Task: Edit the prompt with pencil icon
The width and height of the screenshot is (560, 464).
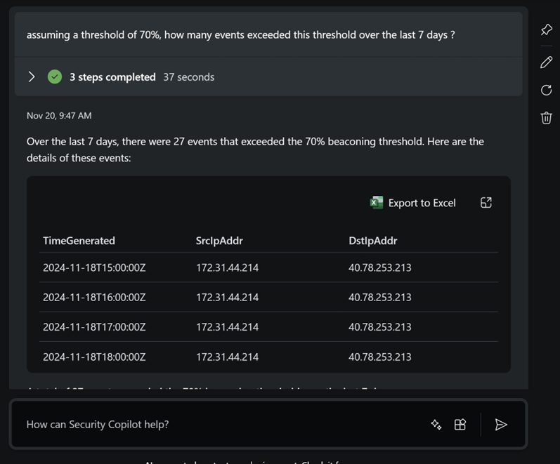Action: click(x=546, y=62)
